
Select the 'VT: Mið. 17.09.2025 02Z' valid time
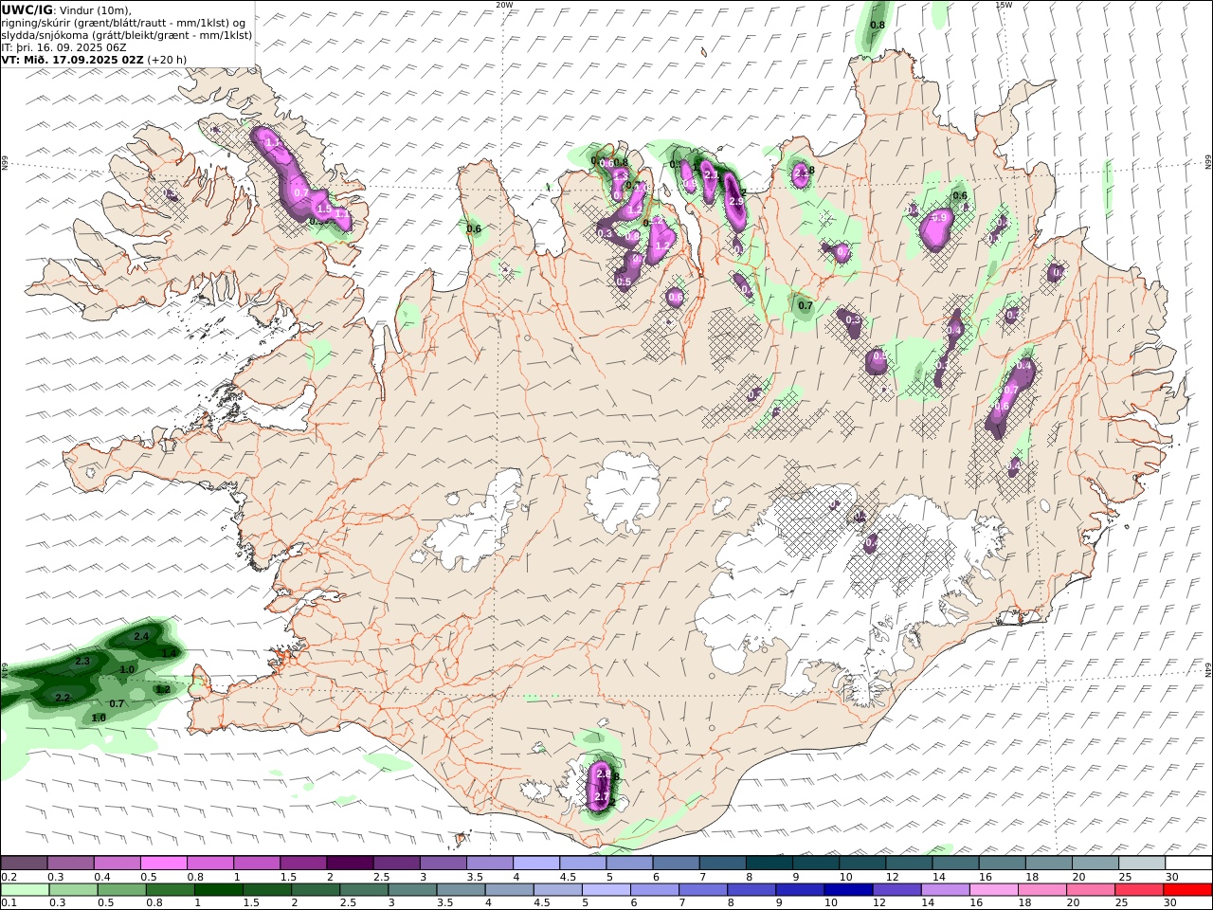(x=73, y=59)
